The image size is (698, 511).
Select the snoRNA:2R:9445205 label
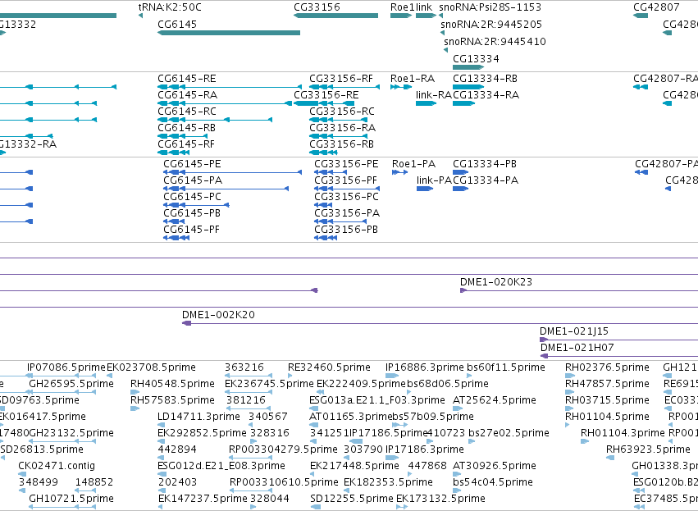point(491,25)
